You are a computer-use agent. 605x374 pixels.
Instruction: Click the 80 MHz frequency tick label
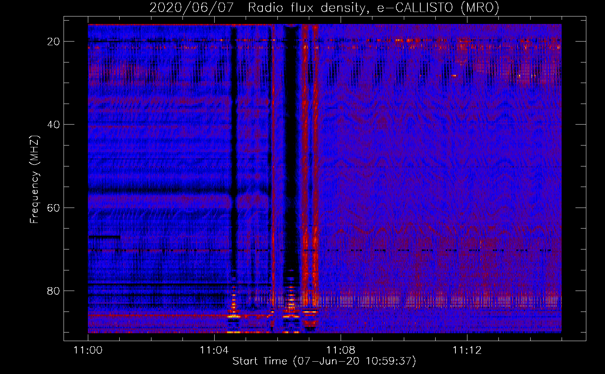[x=53, y=291]
